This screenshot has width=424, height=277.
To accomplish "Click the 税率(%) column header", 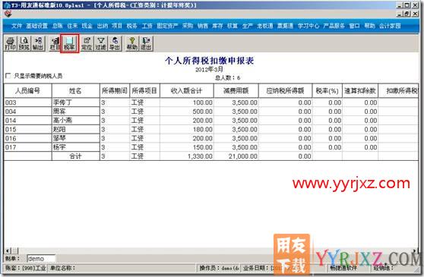I will click(327, 91).
